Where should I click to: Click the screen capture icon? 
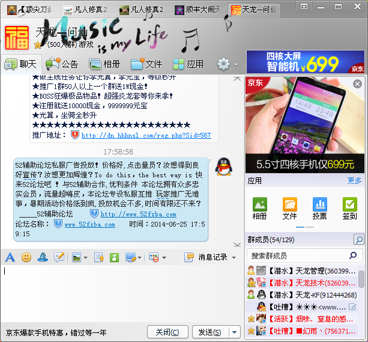pos(131,257)
